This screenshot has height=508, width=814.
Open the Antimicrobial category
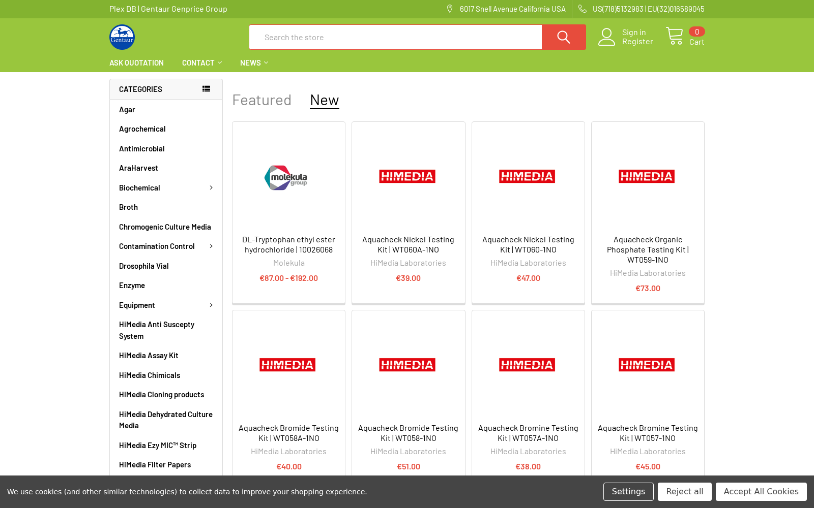pos(142,149)
